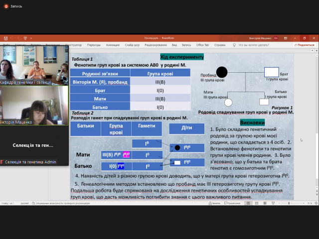Select Вікторія Маценко's video thumbnail

[34, 106]
